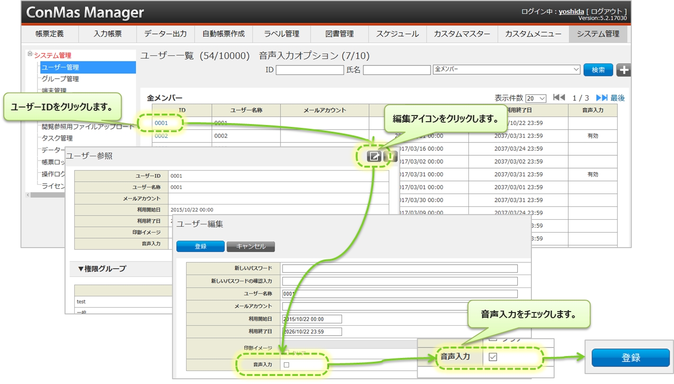Click the ログアウト link
The width and height of the screenshot is (674, 384).
606,11
